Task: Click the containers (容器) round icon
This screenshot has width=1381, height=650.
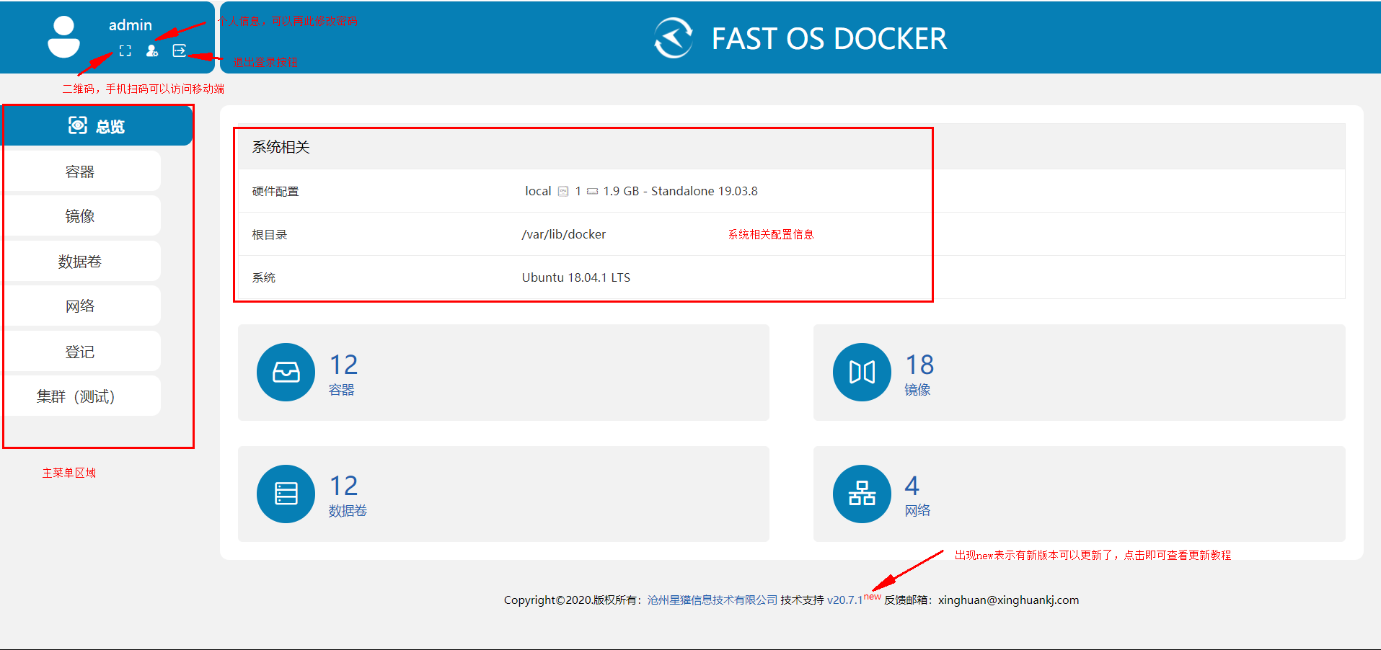Action: pos(286,372)
